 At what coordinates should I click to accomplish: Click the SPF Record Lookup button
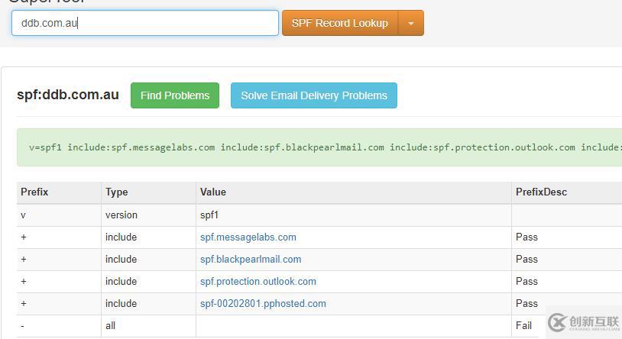[340, 23]
